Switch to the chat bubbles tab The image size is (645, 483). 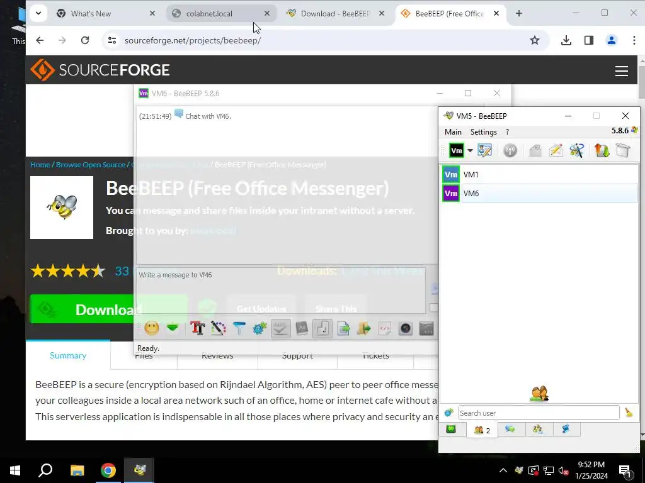[x=510, y=430]
